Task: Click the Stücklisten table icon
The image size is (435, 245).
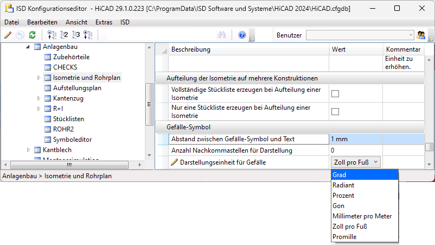Action: 48,119
